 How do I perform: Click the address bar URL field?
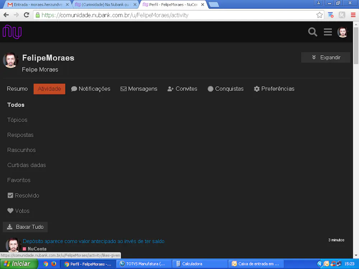pos(178,15)
